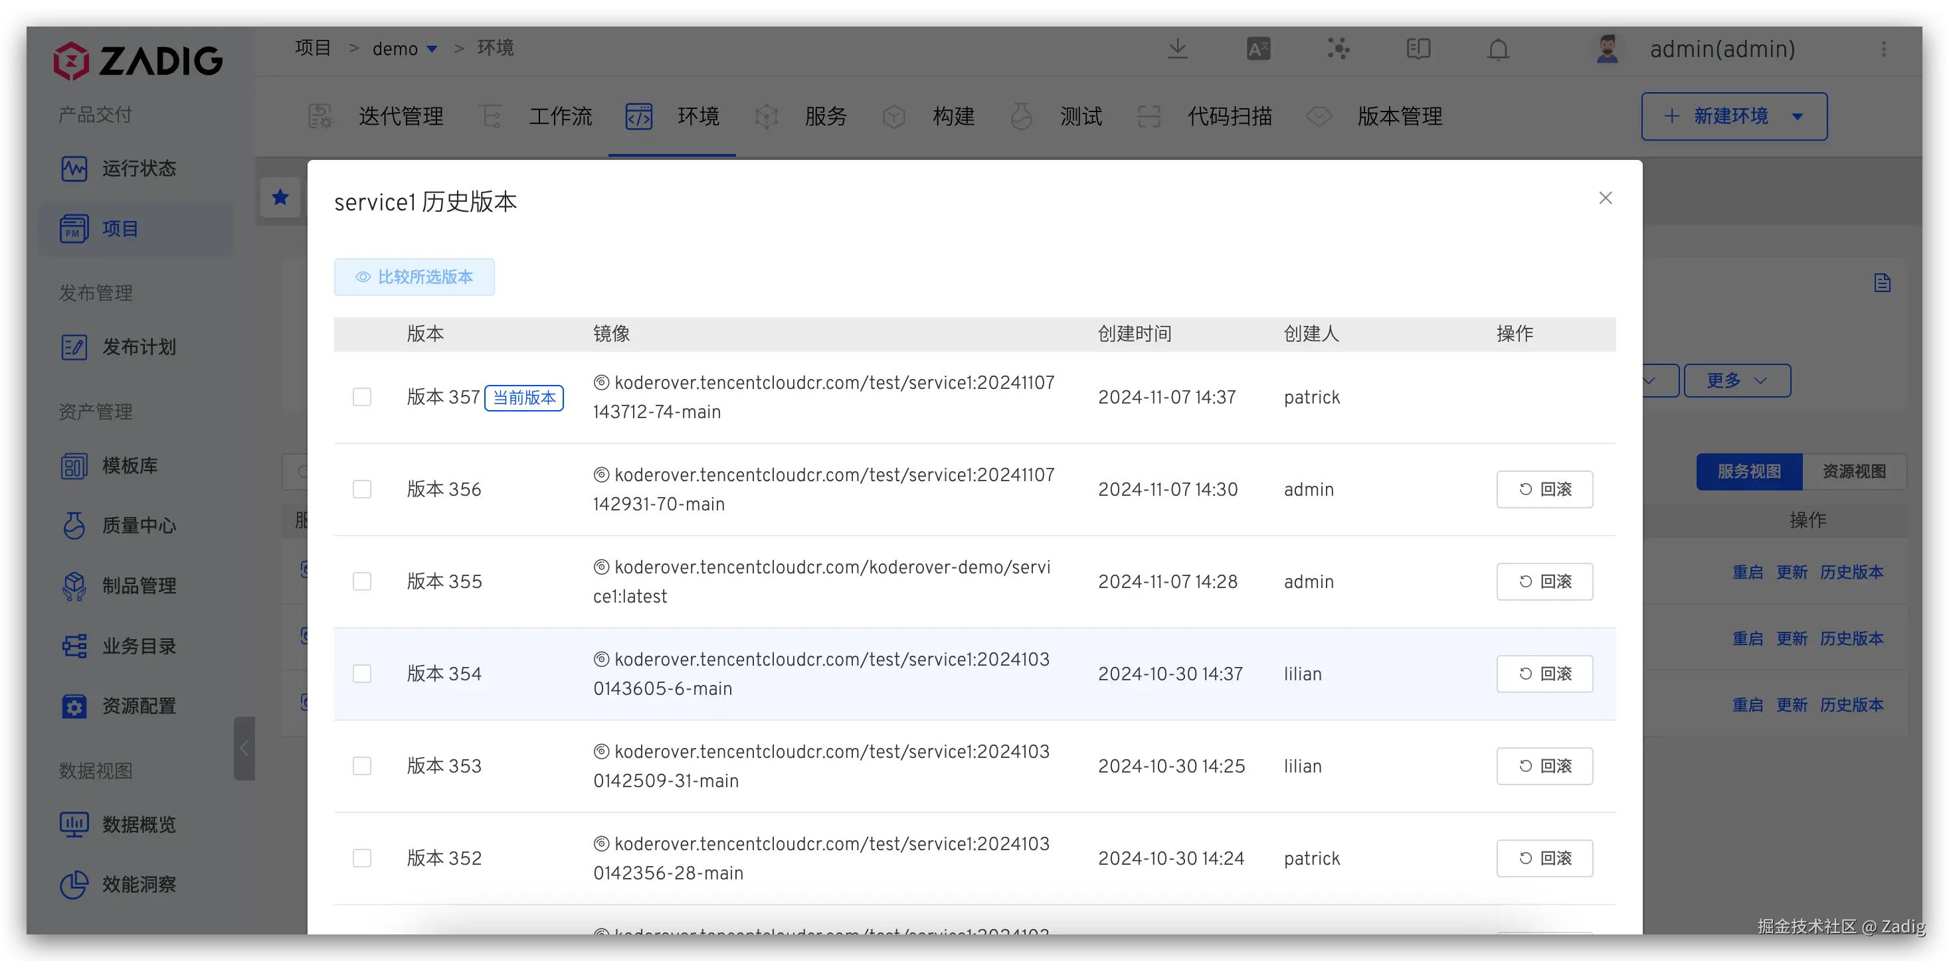Check the checkbox for 版本 357
The image size is (1949, 961).
click(361, 397)
